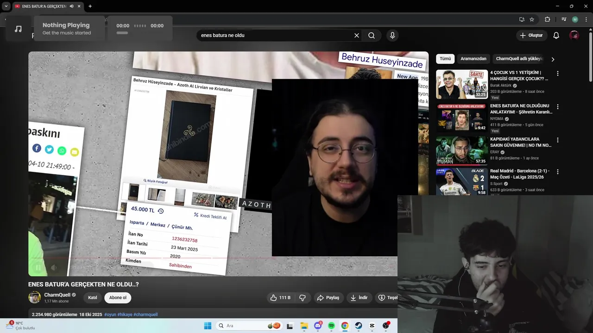This screenshot has width=593, height=333.
Task: Open Real Madrid - Barcelona video thumbnail
Action: (462, 182)
